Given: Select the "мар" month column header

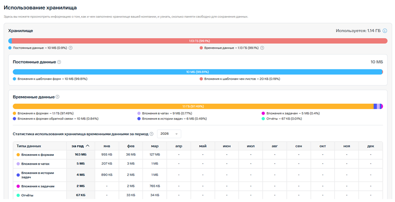Looking at the screenshot, I should 154,146.
